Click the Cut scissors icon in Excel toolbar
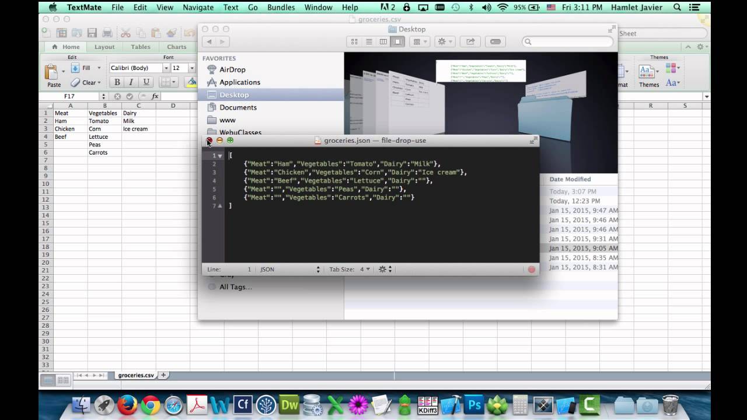Viewport: 747px width, 420px height. tap(125, 33)
